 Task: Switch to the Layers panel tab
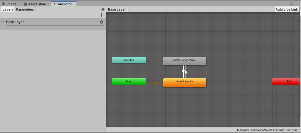[8, 9]
